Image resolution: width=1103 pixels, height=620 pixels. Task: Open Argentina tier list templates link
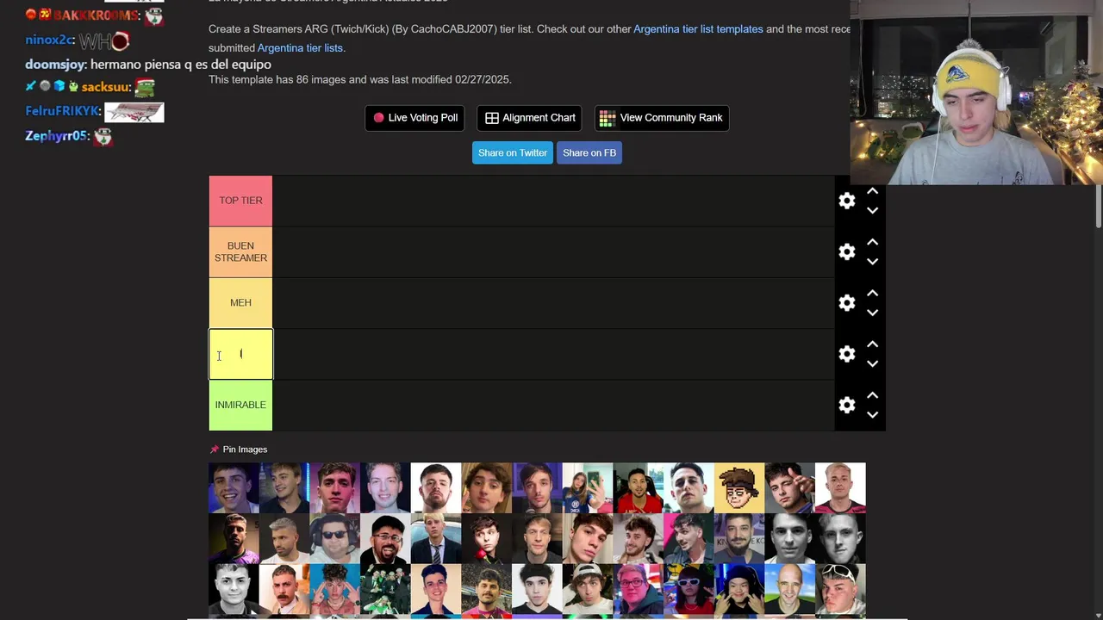pos(698,29)
